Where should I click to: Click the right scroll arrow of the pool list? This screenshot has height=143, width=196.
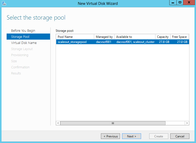(187, 123)
